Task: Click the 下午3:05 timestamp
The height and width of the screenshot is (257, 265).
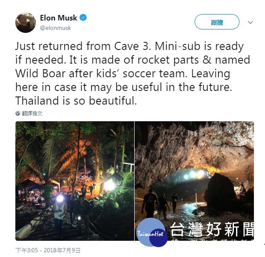Action: (x=26, y=250)
